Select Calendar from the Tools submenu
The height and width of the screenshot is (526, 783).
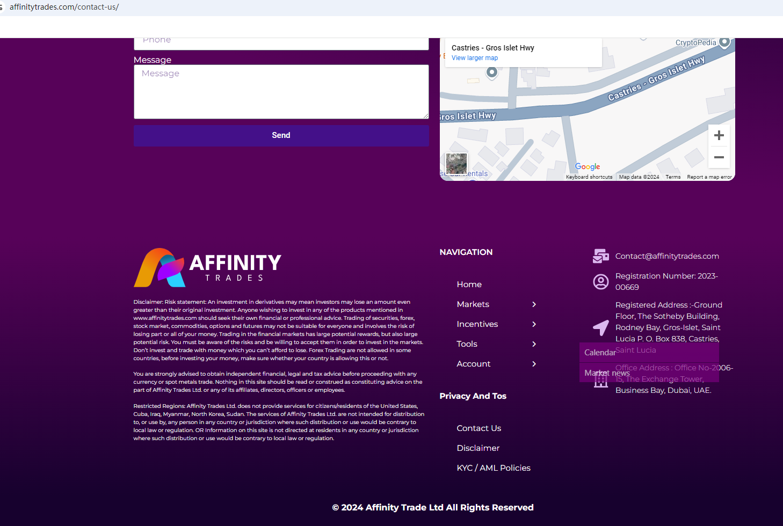click(x=600, y=353)
